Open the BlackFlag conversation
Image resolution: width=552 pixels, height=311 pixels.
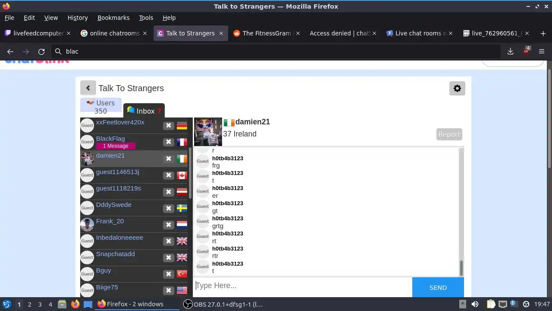point(110,139)
